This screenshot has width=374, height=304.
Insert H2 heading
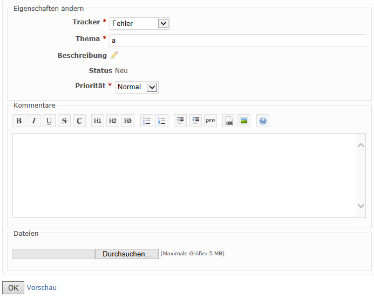click(113, 121)
